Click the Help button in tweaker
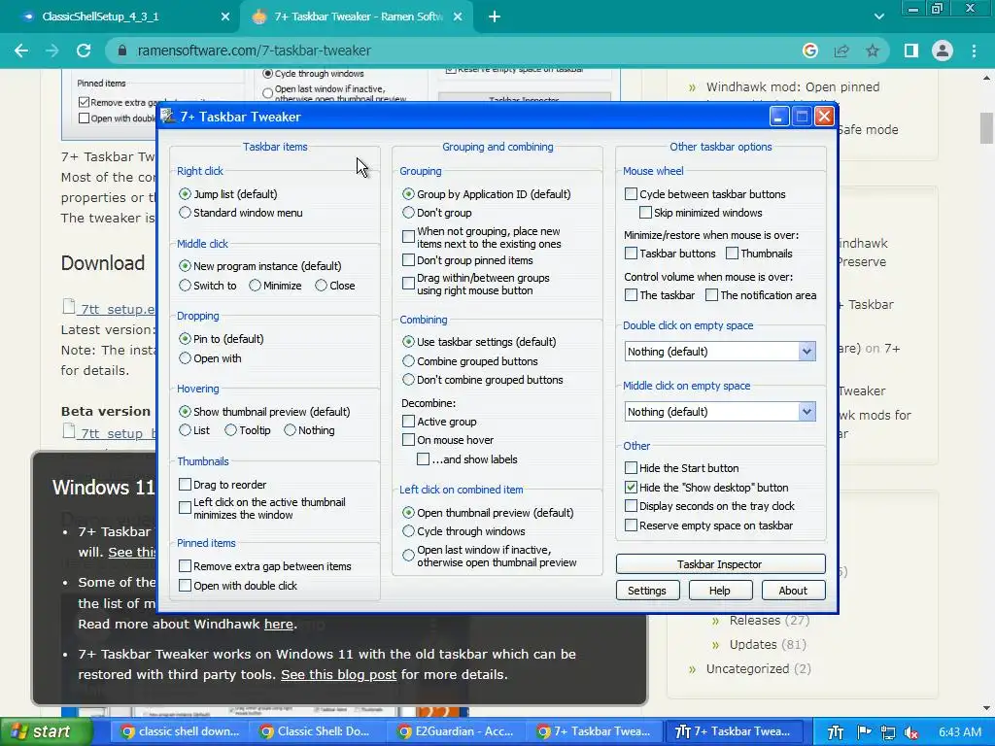 [720, 591]
